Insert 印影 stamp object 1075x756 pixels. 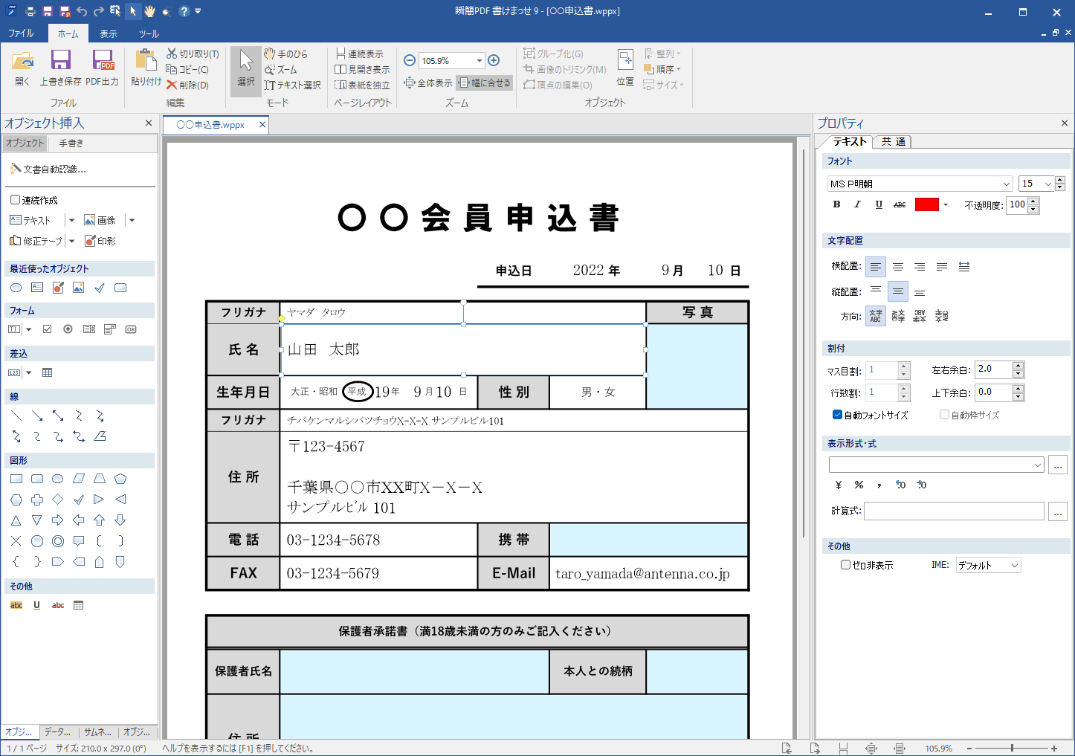[100, 241]
